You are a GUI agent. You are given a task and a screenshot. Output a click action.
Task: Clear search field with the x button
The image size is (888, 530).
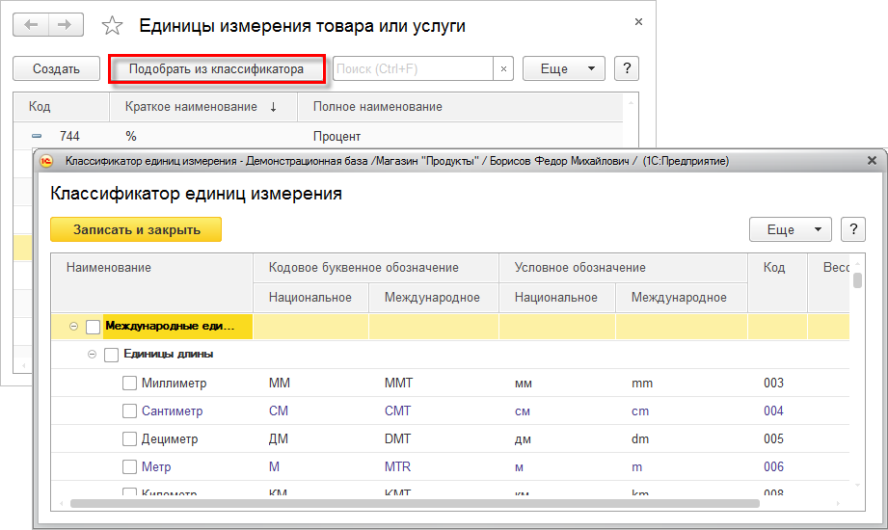tap(503, 69)
